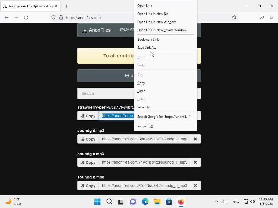Copy the soundg c.mp3 link

(x=88, y=162)
